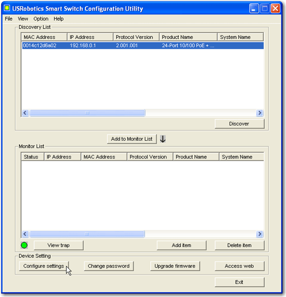Click the green status indicator light
The width and height of the screenshot is (286, 297).
(24, 245)
